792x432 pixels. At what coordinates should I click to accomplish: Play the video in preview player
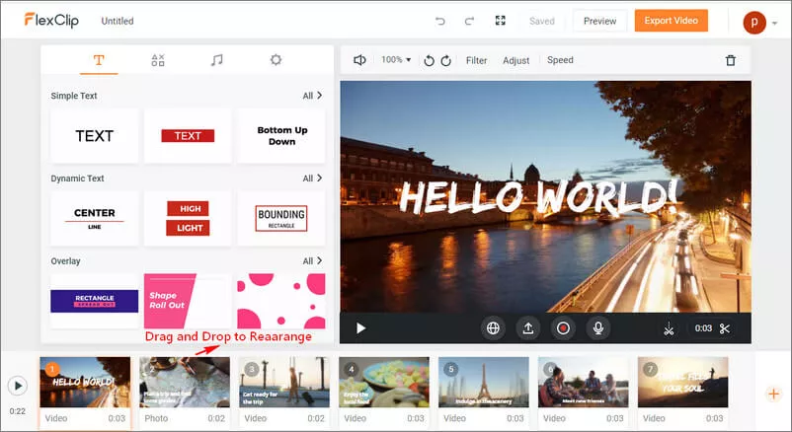pyautogui.click(x=360, y=328)
